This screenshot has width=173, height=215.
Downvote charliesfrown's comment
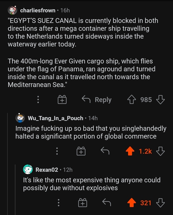(160, 100)
